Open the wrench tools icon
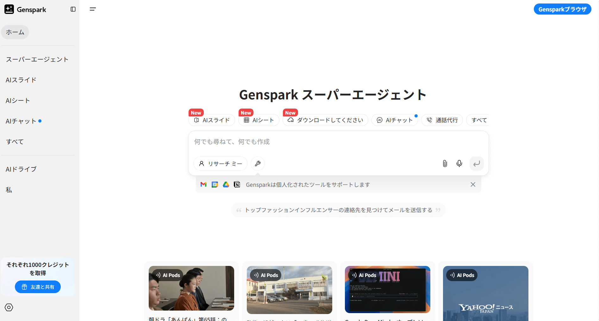The width and height of the screenshot is (599, 321). pos(258,163)
